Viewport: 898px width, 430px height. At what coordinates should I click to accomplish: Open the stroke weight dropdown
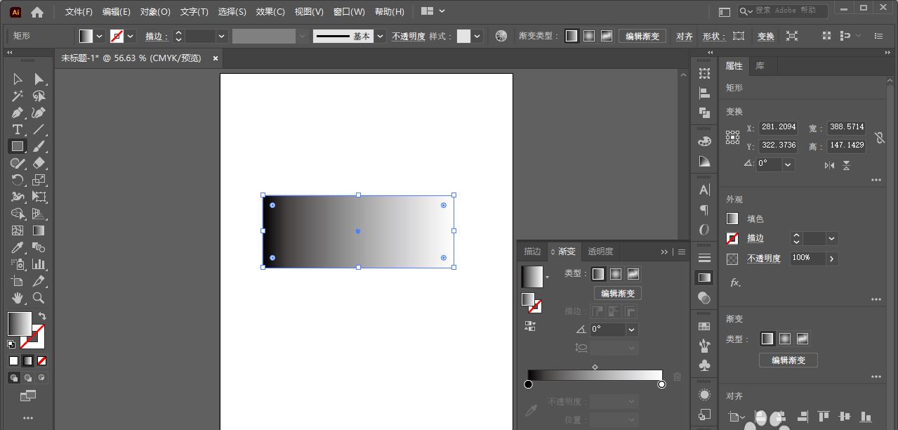221,36
